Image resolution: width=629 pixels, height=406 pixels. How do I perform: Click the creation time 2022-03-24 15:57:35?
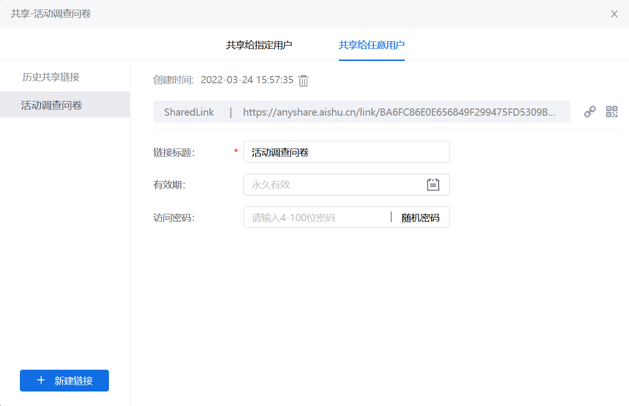[247, 80]
